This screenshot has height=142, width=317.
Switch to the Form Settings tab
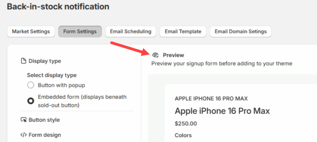pos(80,32)
